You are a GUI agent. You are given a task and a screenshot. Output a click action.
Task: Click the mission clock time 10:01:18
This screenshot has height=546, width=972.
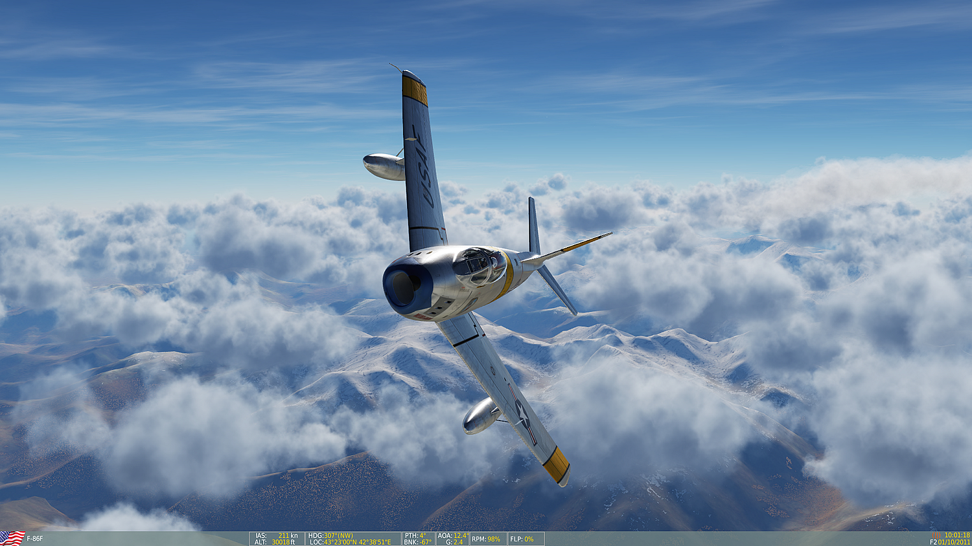tap(956, 535)
